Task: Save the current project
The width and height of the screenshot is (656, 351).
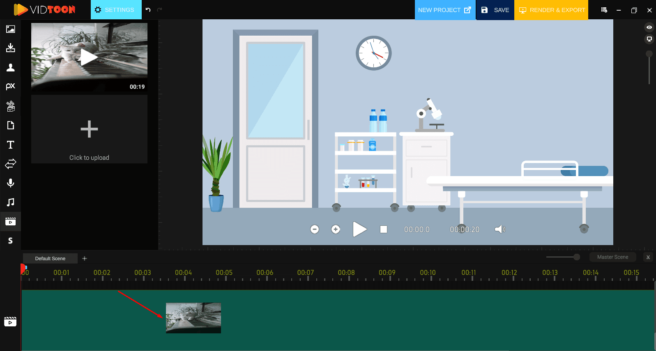Action: click(x=495, y=10)
